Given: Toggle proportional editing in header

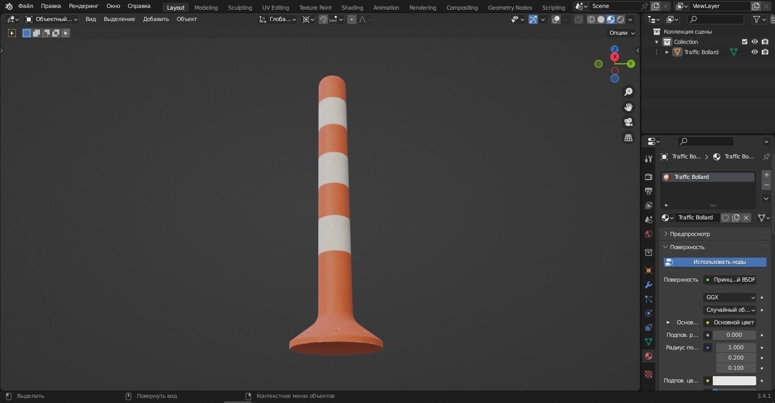Looking at the screenshot, I should (x=352, y=19).
